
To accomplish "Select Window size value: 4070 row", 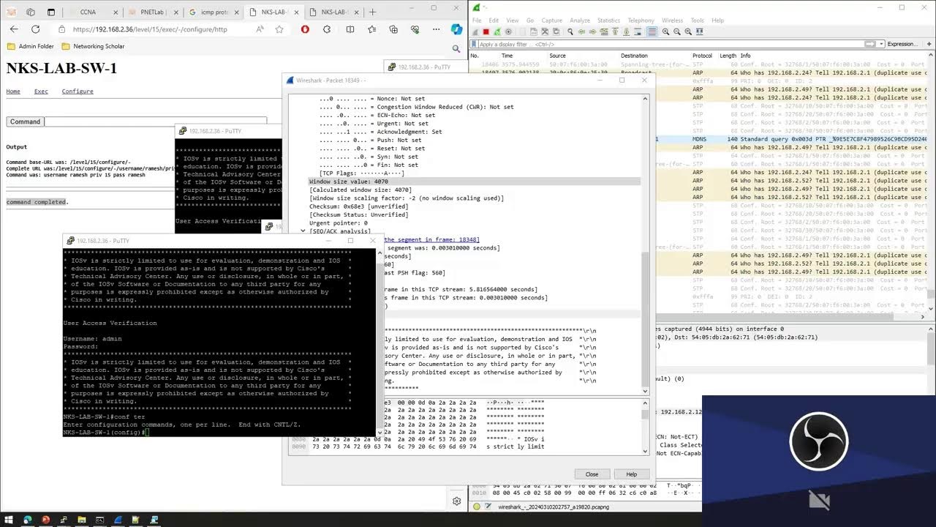I will coord(474,182).
